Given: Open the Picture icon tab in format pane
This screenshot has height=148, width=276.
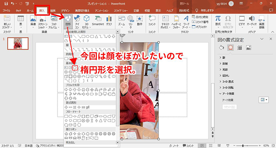Looking at the screenshot, I should click(248, 47).
